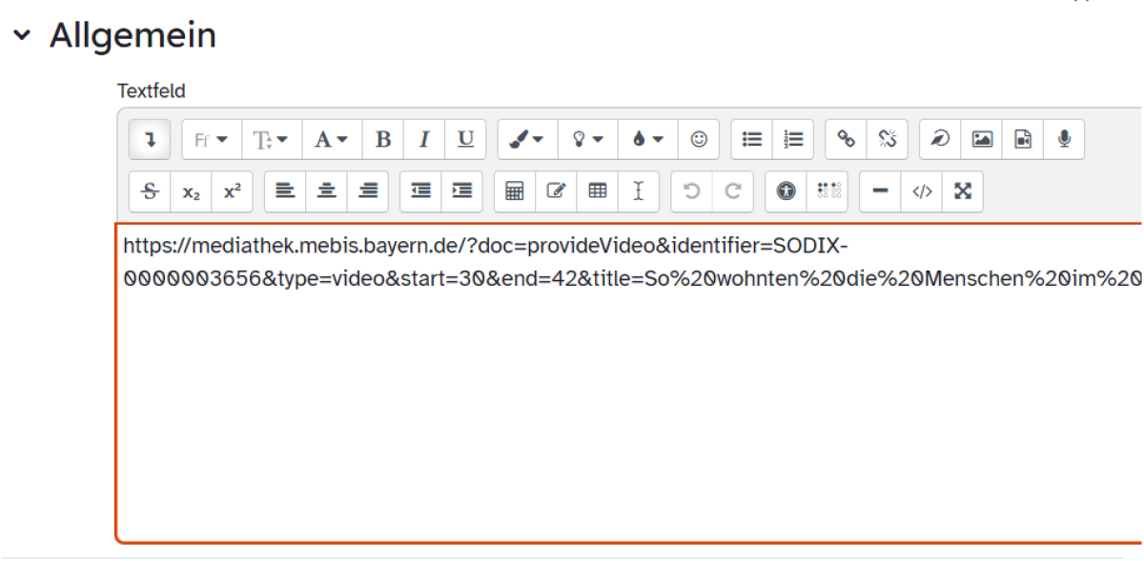Switch to HTML source code view

coord(922,190)
